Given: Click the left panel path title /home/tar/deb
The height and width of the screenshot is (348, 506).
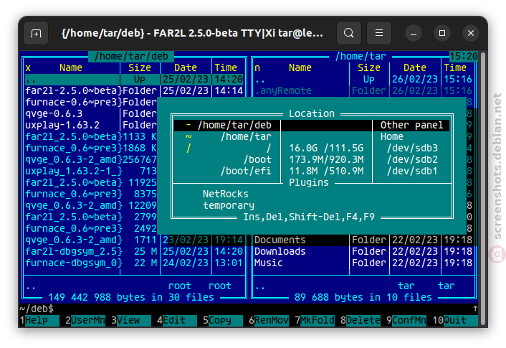Looking at the screenshot, I should [131, 56].
